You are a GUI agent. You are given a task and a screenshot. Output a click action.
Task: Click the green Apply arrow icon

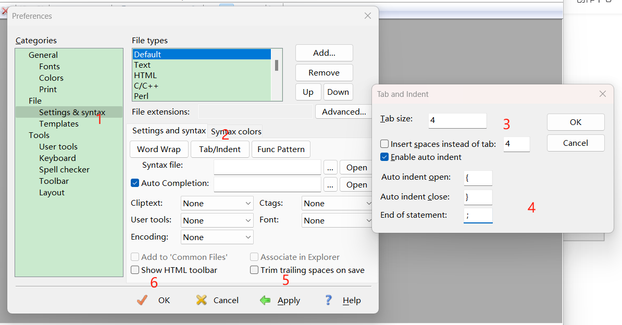(265, 300)
